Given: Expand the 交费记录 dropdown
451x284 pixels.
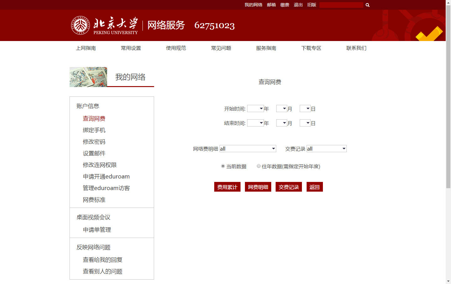Looking at the screenshot, I should (326, 149).
